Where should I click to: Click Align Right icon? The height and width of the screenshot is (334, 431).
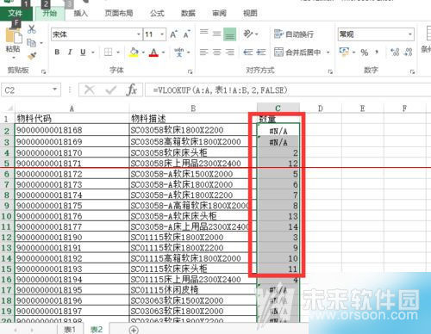(x=229, y=53)
